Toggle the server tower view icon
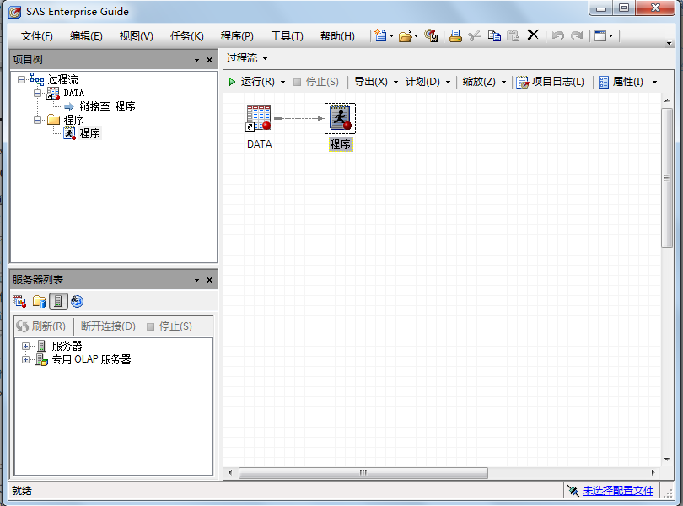683x506 pixels. point(58,301)
